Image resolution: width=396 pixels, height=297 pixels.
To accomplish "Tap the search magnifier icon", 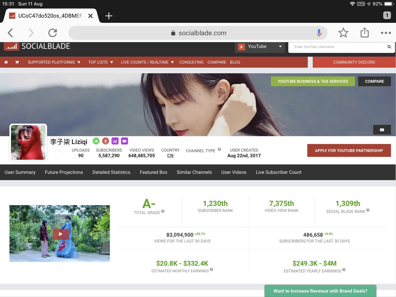I will (389, 47).
